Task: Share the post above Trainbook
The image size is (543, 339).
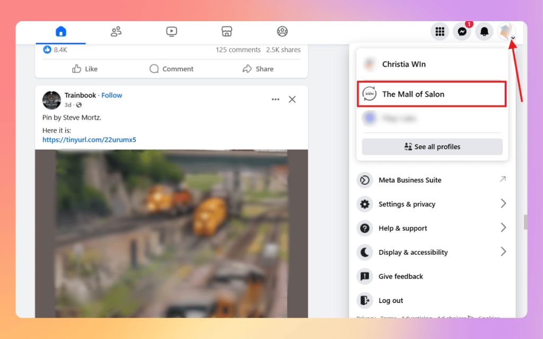Action: (258, 69)
